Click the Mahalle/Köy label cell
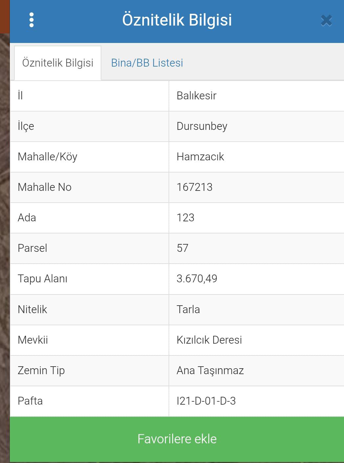 pyautogui.click(x=90, y=157)
